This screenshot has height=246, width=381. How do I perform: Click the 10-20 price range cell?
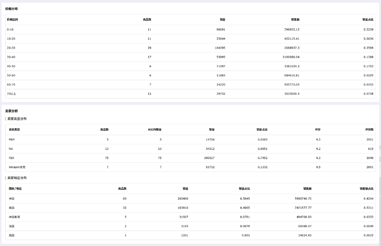click(x=11, y=39)
